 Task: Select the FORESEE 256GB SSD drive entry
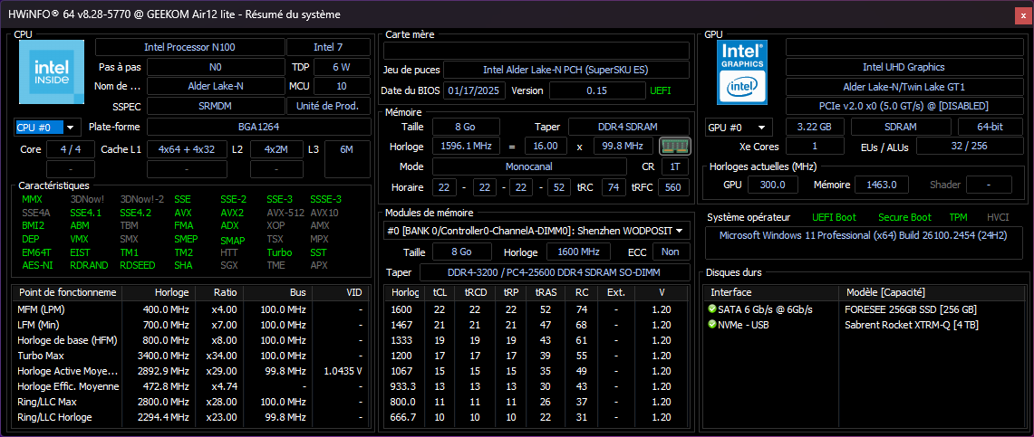click(864, 309)
